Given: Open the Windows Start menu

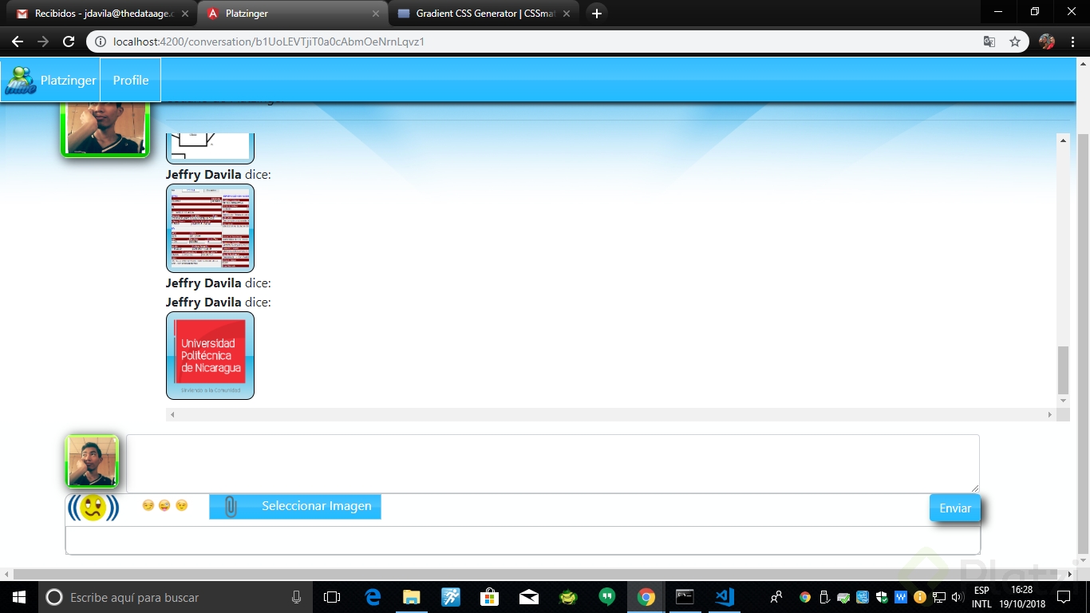Looking at the screenshot, I should [19, 597].
